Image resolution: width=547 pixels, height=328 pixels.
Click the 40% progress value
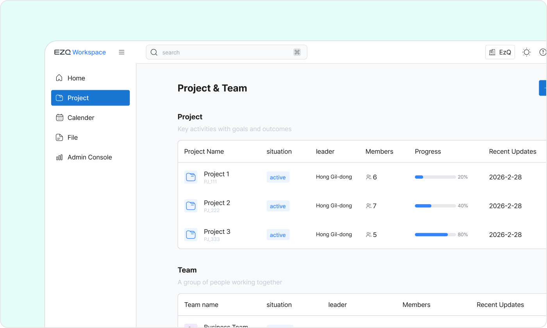(463, 206)
